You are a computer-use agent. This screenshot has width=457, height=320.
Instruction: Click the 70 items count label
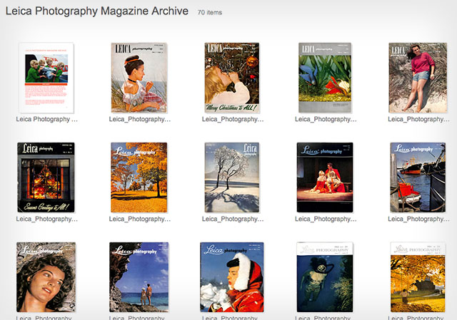coord(210,13)
